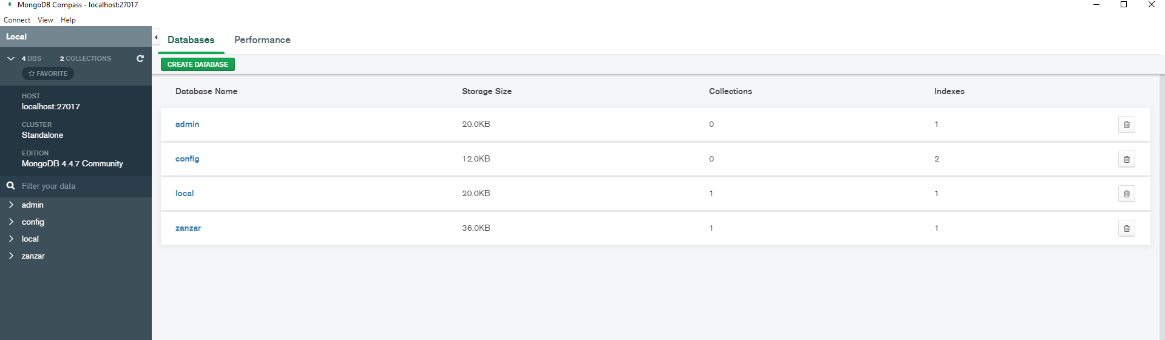Open the zanzar database link
The height and width of the screenshot is (340, 1165).
(188, 228)
